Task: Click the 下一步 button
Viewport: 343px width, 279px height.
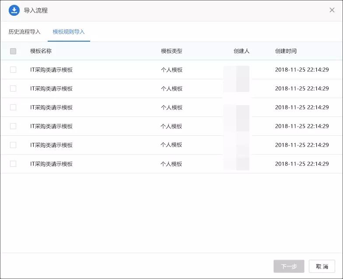Action: coord(289,266)
